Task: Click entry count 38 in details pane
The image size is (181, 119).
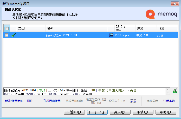Action: pyautogui.click(x=93, y=90)
